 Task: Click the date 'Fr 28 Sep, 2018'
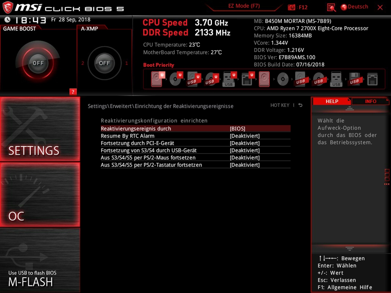tap(70, 20)
